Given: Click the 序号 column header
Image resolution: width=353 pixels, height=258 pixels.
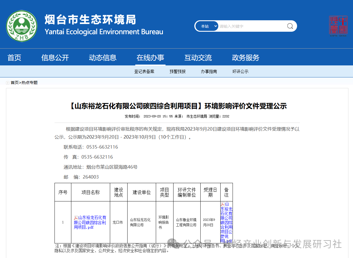Looking at the screenshot, I should pyautogui.click(x=63, y=192).
